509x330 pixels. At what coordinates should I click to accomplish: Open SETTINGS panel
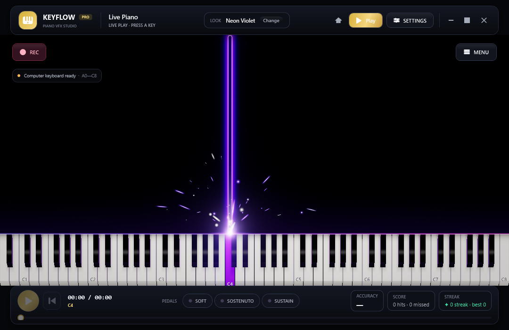tap(410, 20)
